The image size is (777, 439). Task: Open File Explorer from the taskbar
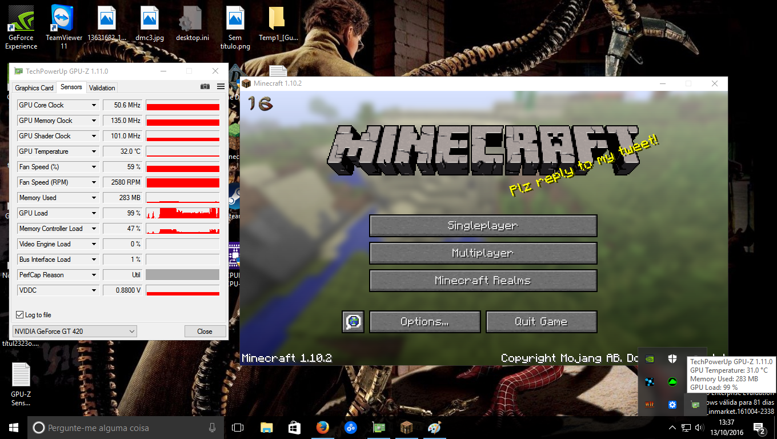(x=267, y=428)
